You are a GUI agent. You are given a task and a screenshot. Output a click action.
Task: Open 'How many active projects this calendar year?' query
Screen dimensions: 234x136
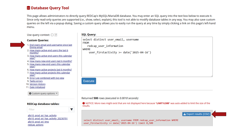(x=50, y=74)
